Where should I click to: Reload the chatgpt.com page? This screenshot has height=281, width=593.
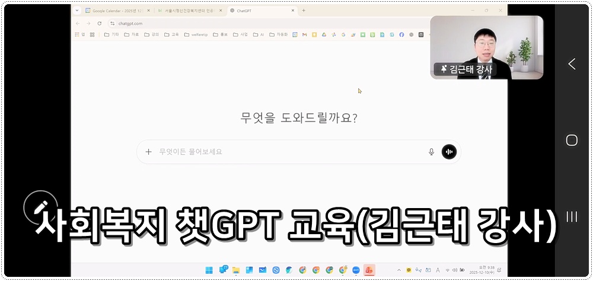tap(100, 24)
